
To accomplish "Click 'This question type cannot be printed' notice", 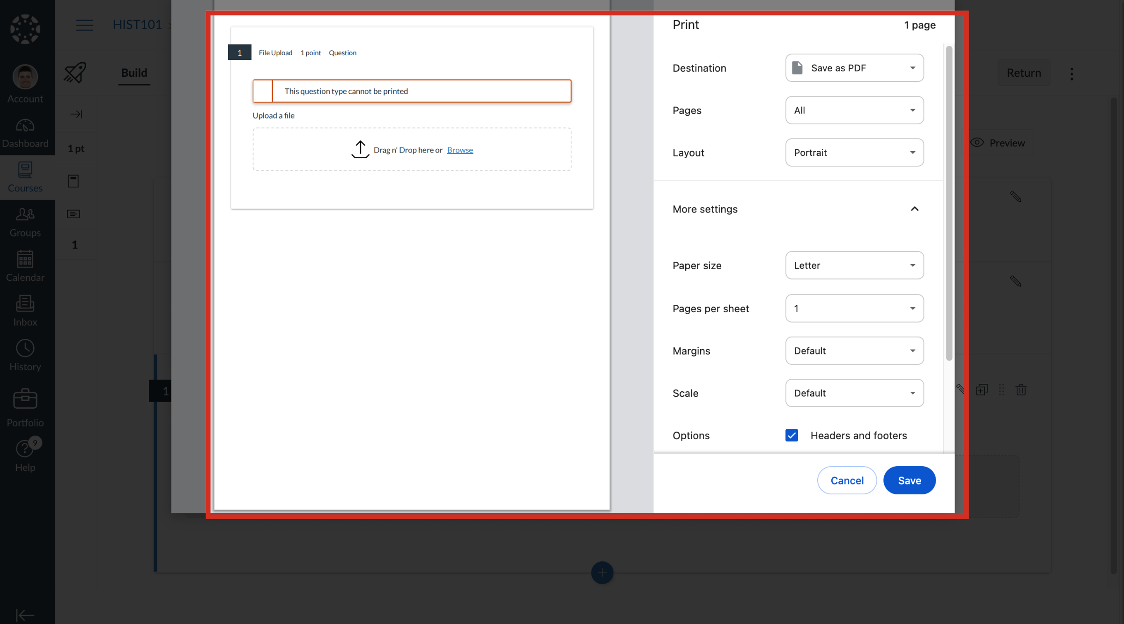I will click(412, 91).
